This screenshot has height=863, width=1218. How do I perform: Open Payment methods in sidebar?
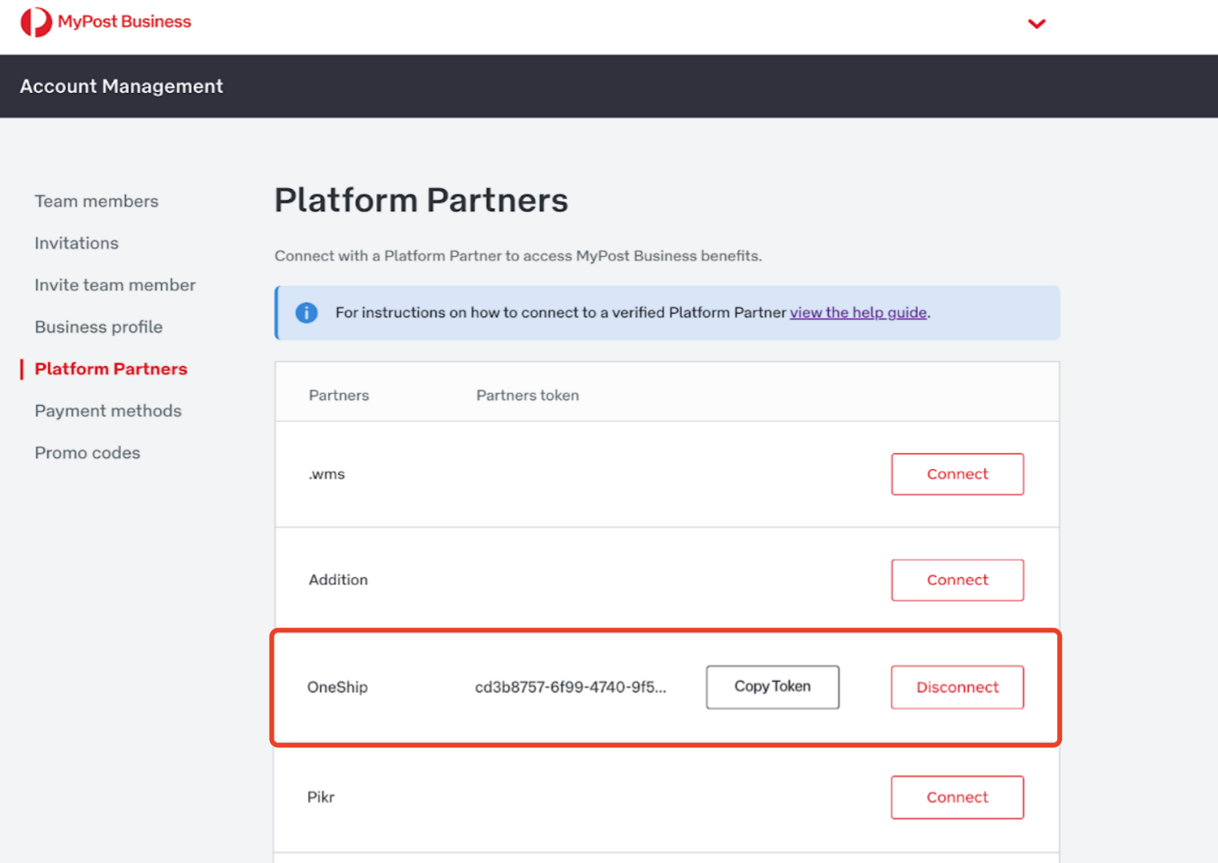[108, 411]
